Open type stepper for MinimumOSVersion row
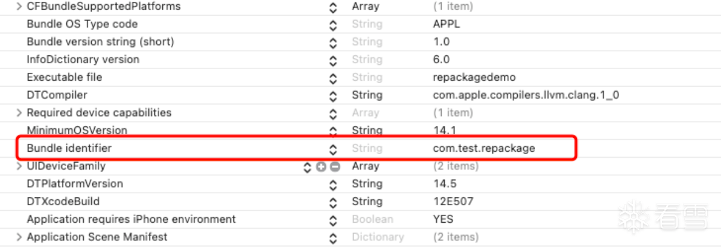 coord(334,132)
